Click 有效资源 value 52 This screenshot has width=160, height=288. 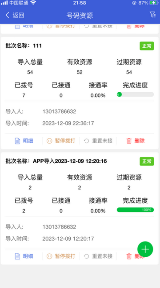click(80, 72)
